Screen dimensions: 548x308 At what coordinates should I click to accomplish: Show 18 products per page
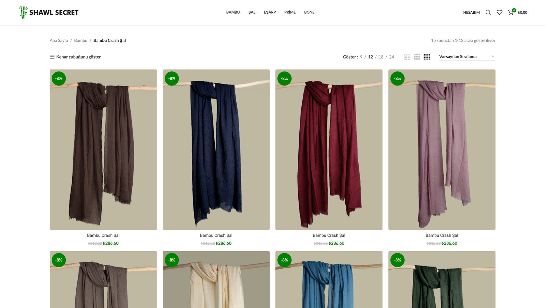381,57
